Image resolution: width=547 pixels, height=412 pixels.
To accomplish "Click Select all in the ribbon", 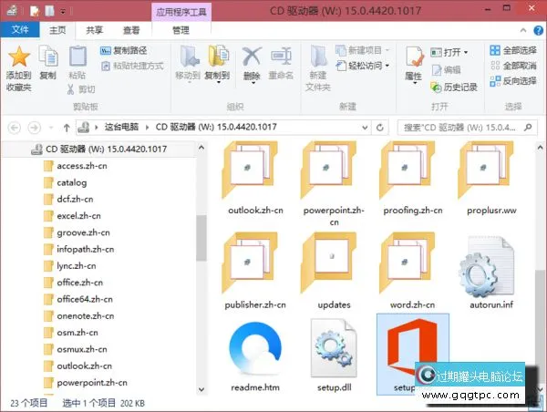I will [513, 50].
